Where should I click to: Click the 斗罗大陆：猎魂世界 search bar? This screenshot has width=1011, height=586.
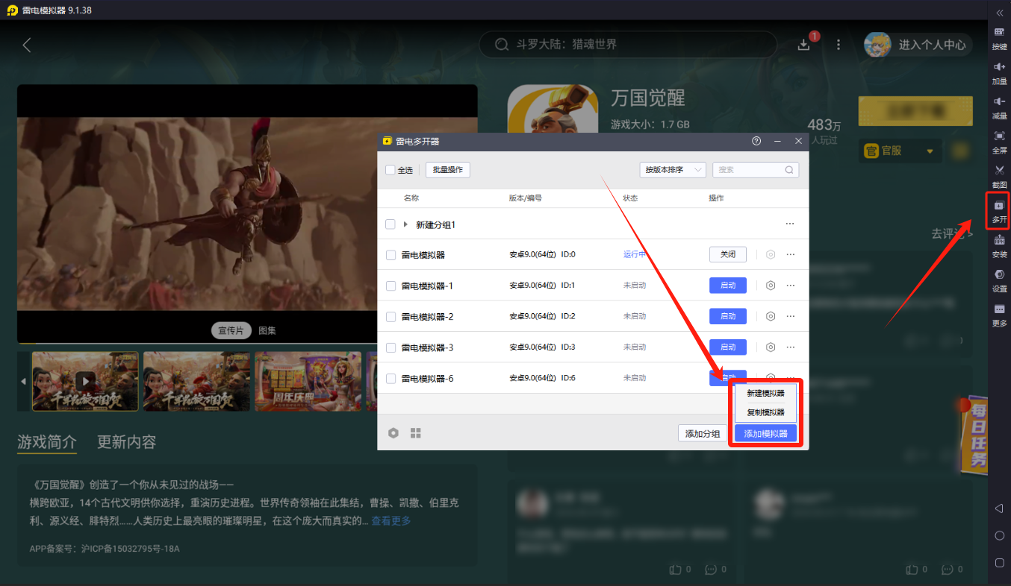pyautogui.click(x=628, y=45)
